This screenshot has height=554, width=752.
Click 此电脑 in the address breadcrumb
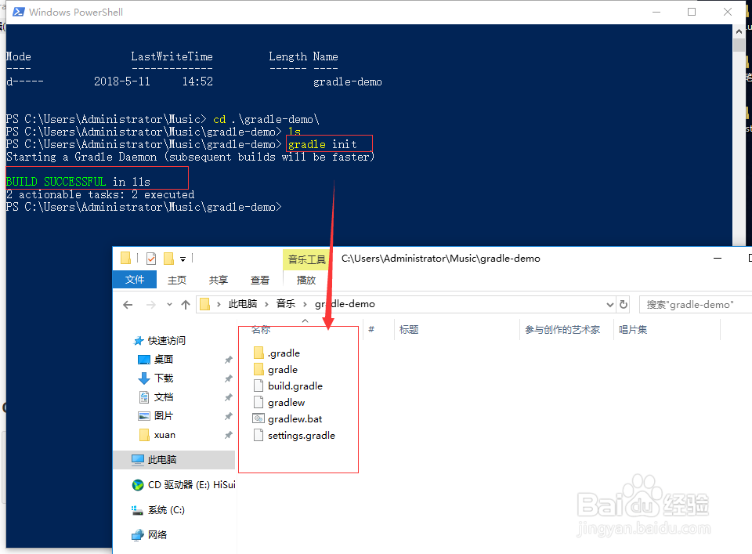coord(243,303)
